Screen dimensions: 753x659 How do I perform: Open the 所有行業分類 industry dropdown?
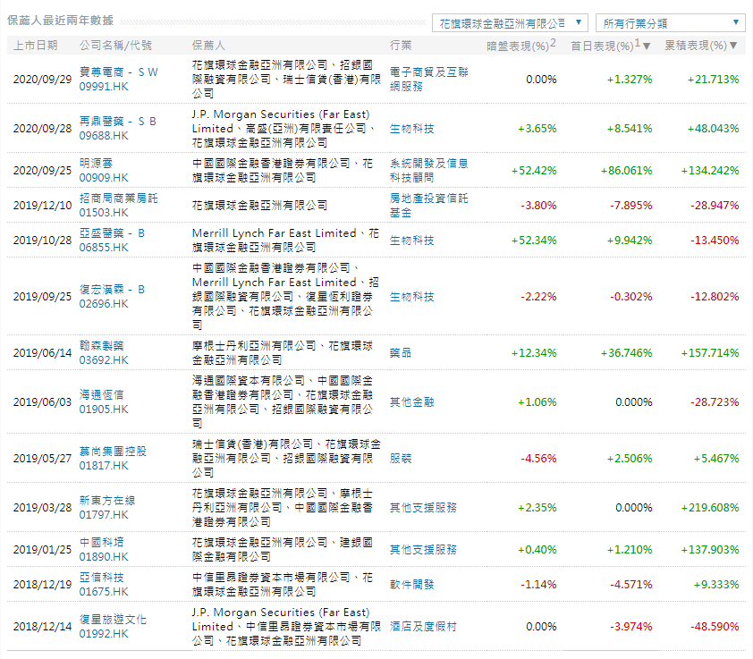click(x=670, y=22)
